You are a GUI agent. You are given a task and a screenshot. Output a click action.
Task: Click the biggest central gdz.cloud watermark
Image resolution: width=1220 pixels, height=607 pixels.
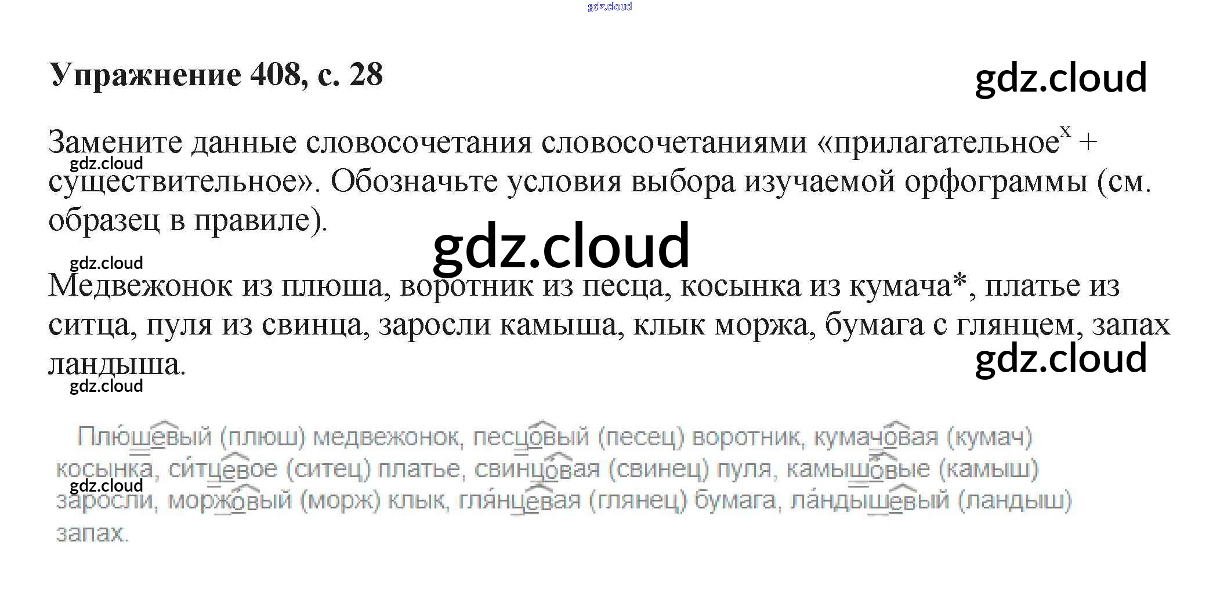point(561,246)
